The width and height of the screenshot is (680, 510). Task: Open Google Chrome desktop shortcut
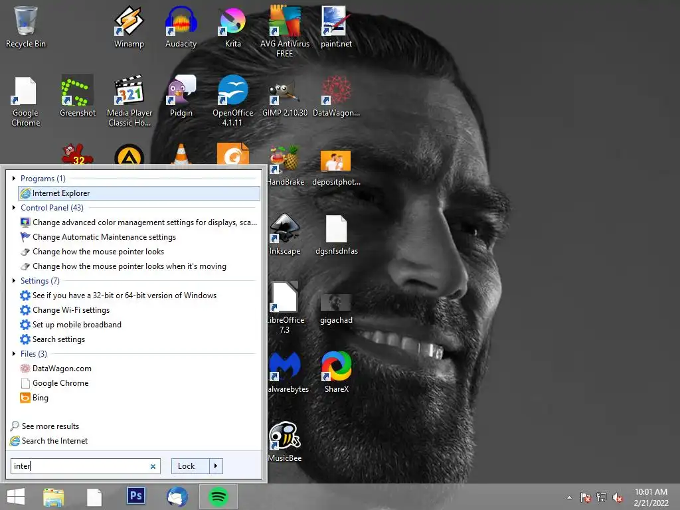click(x=26, y=102)
